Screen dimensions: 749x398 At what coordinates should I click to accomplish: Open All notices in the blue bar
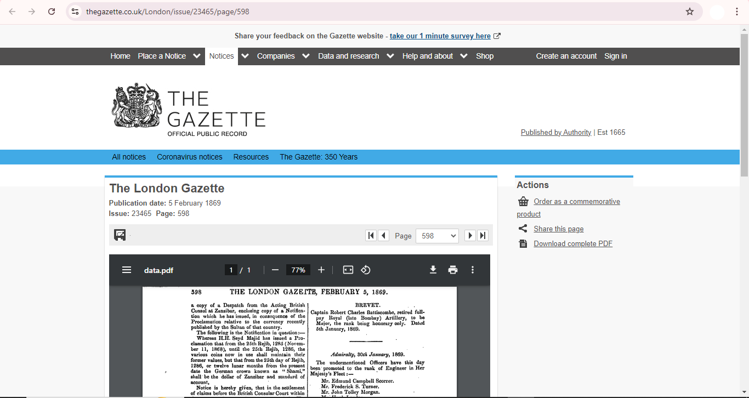[129, 157]
